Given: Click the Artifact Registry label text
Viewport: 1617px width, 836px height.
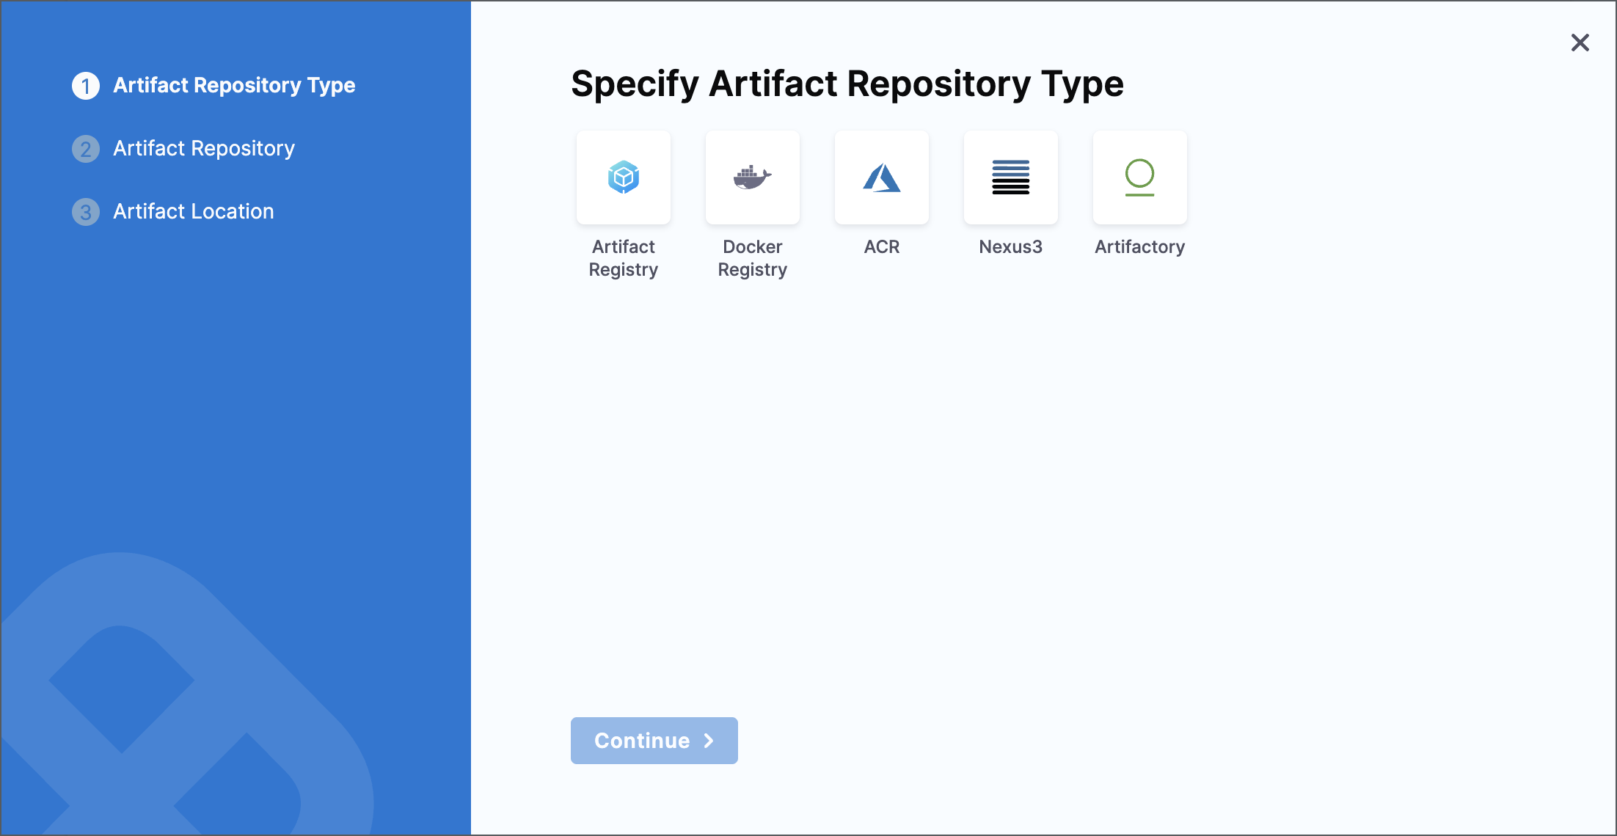Looking at the screenshot, I should (623, 258).
